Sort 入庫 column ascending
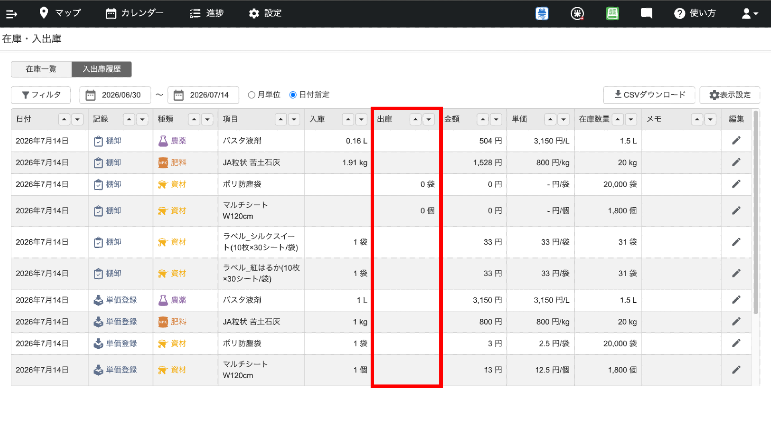This screenshot has height=433, width=771. [348, 119]
